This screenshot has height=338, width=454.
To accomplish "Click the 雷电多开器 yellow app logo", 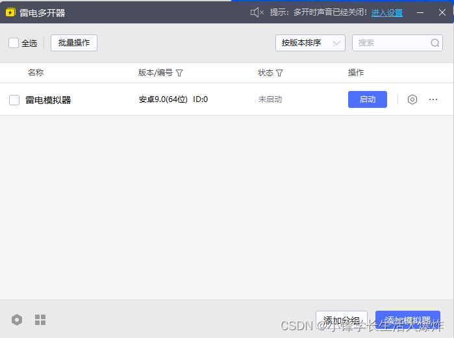I will click(10, 12).
